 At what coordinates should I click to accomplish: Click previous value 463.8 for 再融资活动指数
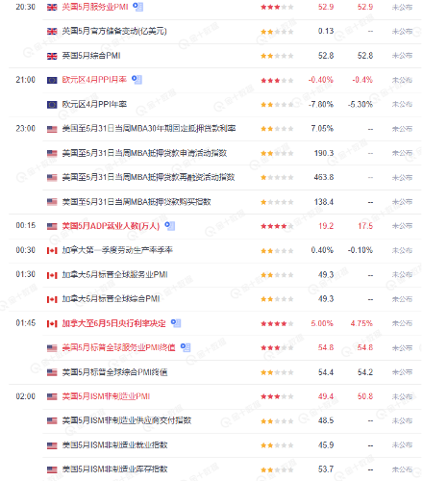point(324,177)
